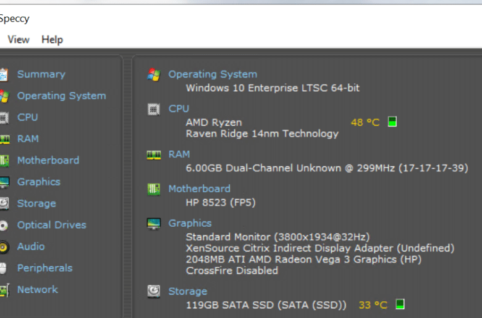Click the Motherboard sidebar icon
The image size is (482, 318).
click(4, 161)
